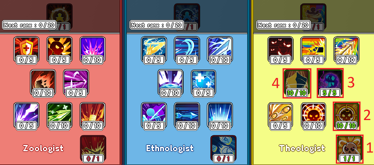Select the Ethnologist class label
This screenshot has width=374, height=165.
click(x=170, y=148)
